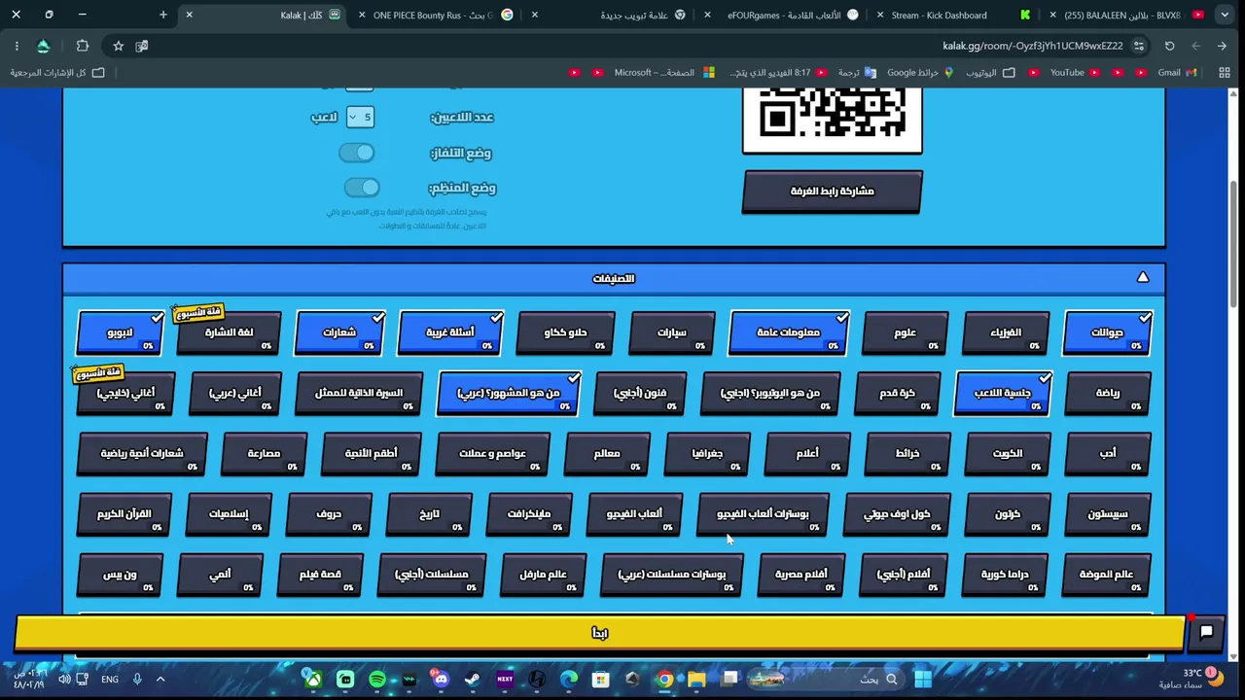The height and width of the screenshot is (700, 1245).
Task: Open Xbox app from the taskbar
Action: tap(313, 680)
